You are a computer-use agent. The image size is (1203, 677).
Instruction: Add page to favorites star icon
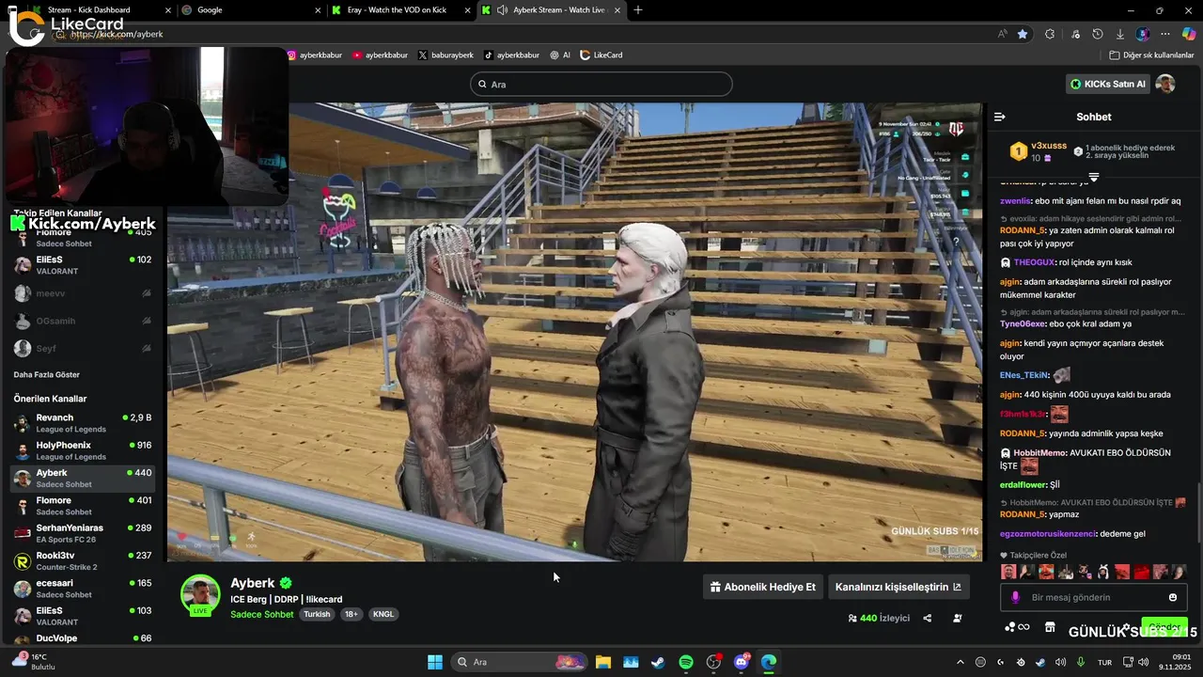[x=1023, y=34]
